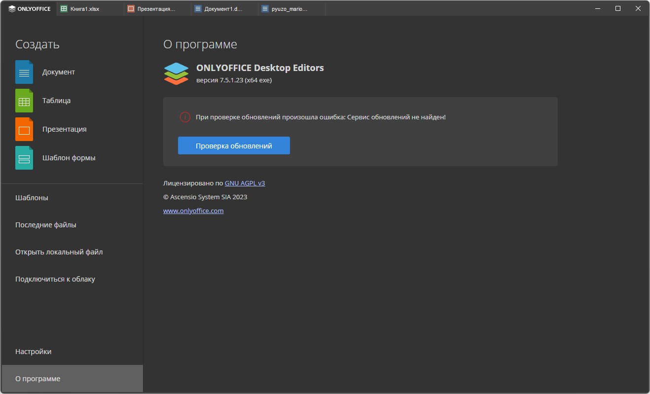Click the Создать heading

pyautogui.click(x=37, y=44)
